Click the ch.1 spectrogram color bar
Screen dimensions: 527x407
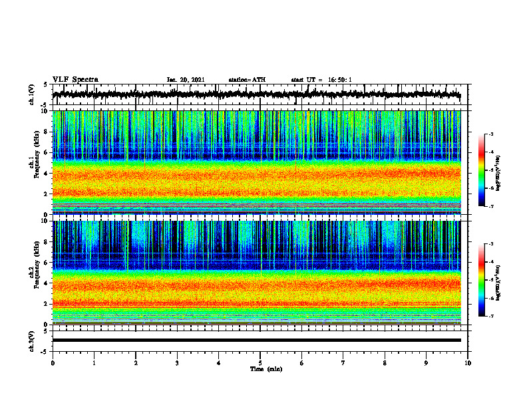click(481, 170)
